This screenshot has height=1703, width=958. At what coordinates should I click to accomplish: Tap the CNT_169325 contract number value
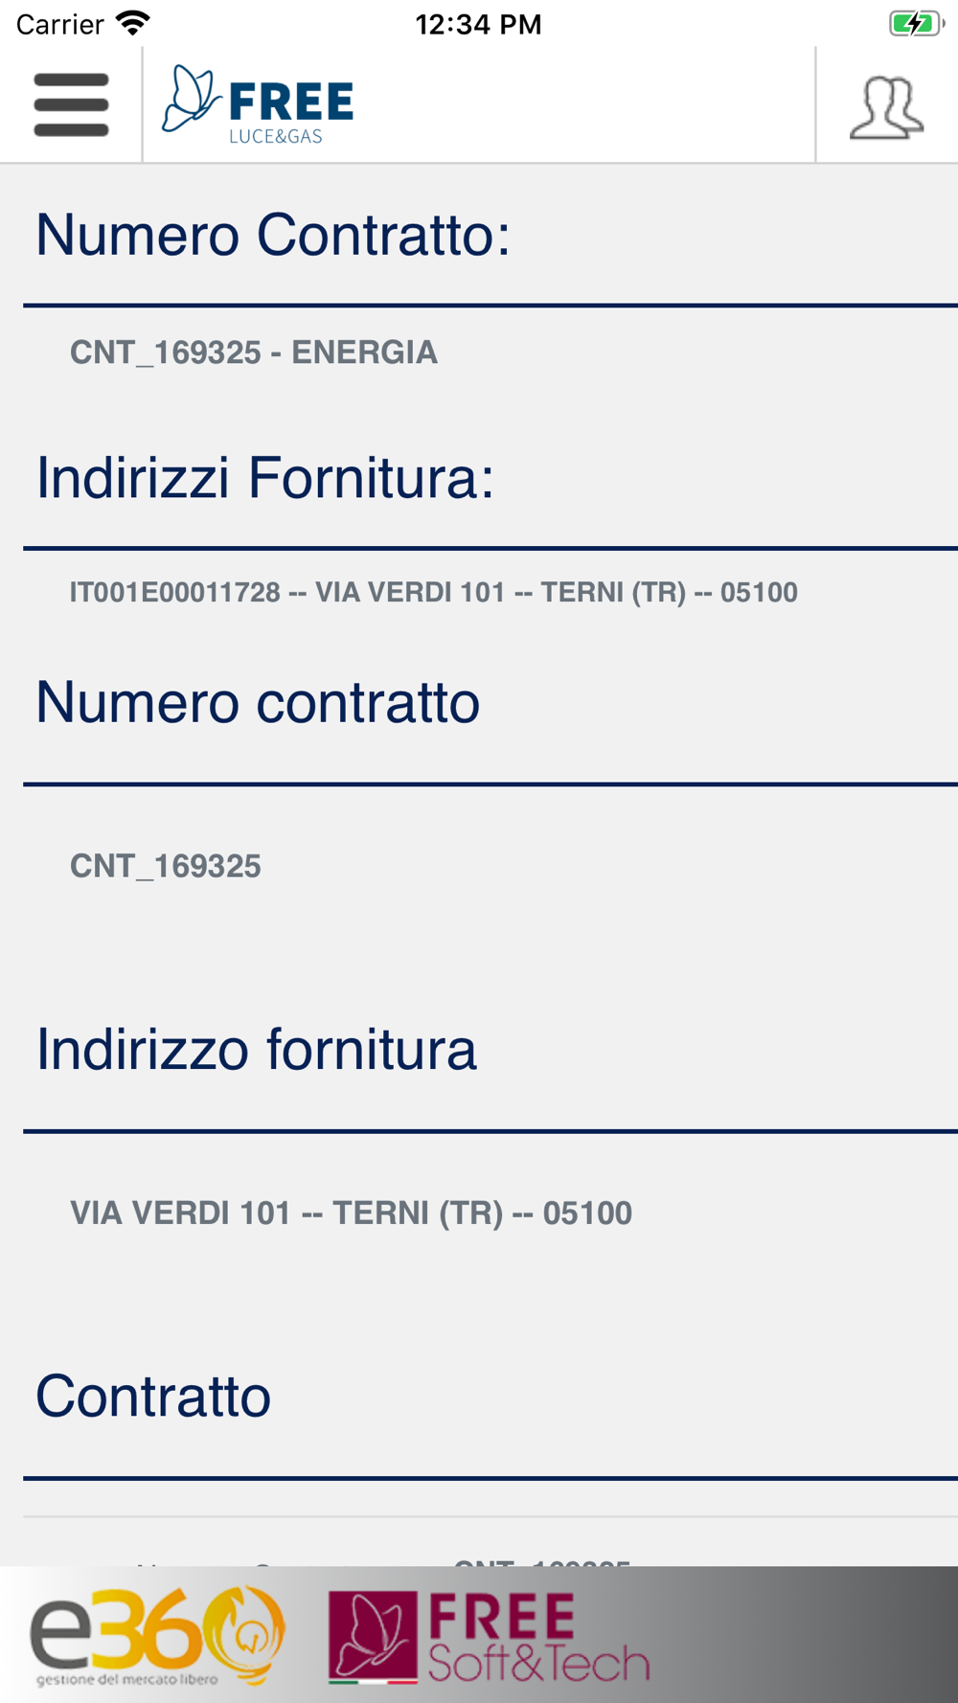165,866
